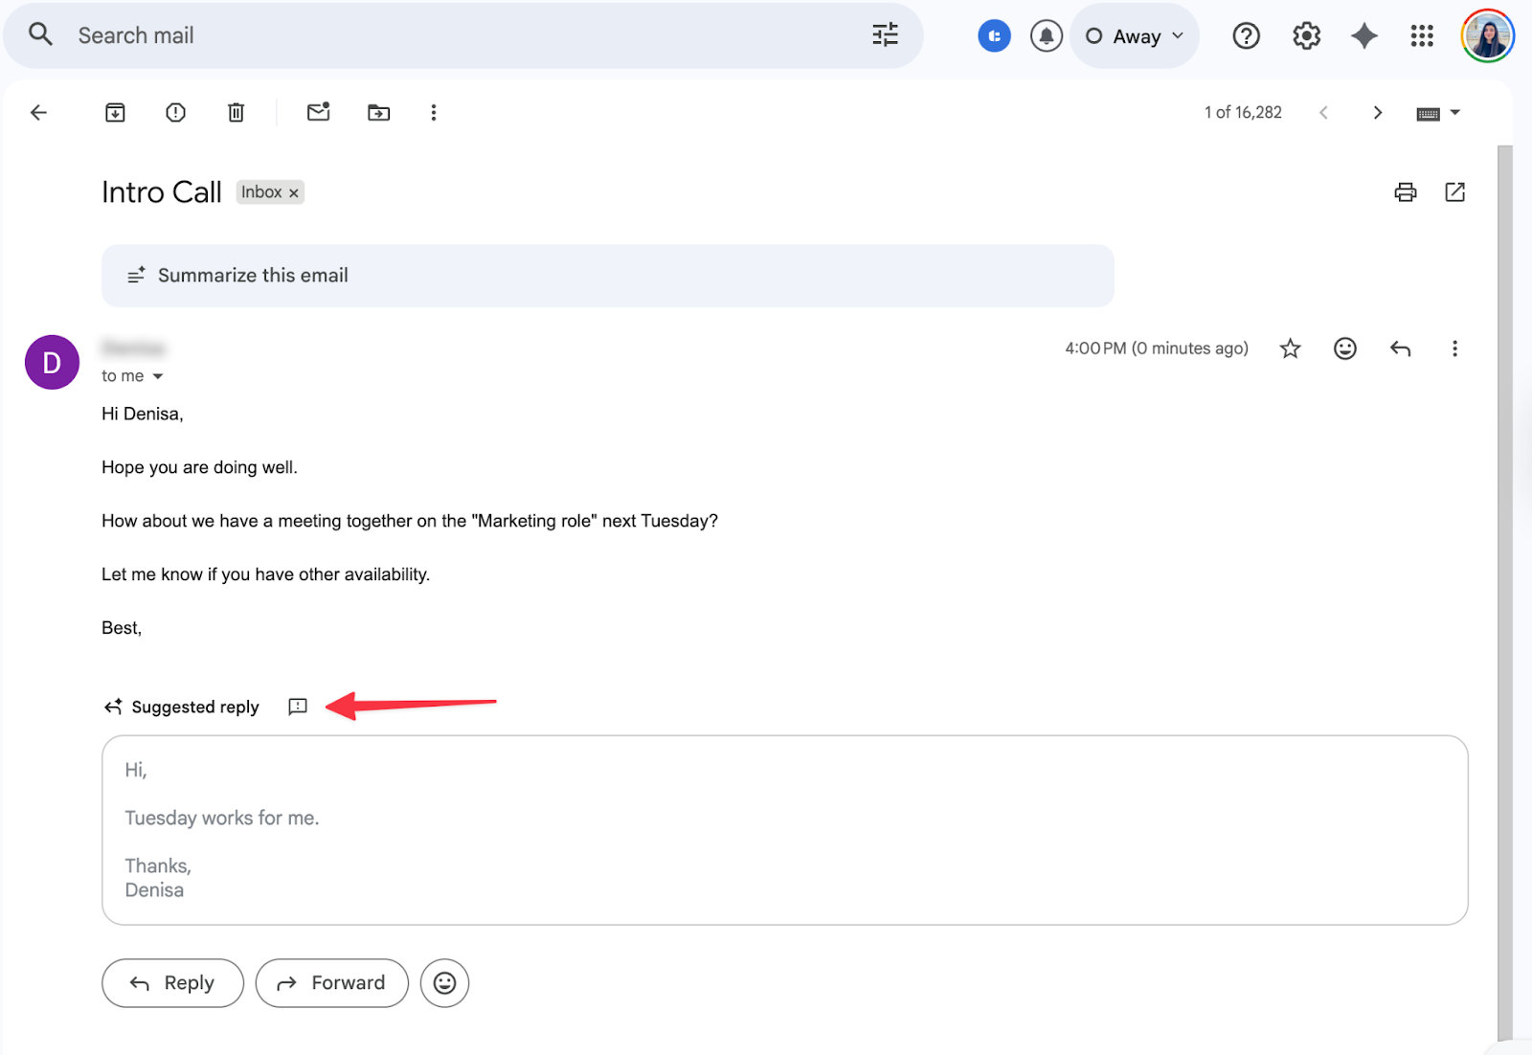Open the email in a new window

coord(1454,191)
